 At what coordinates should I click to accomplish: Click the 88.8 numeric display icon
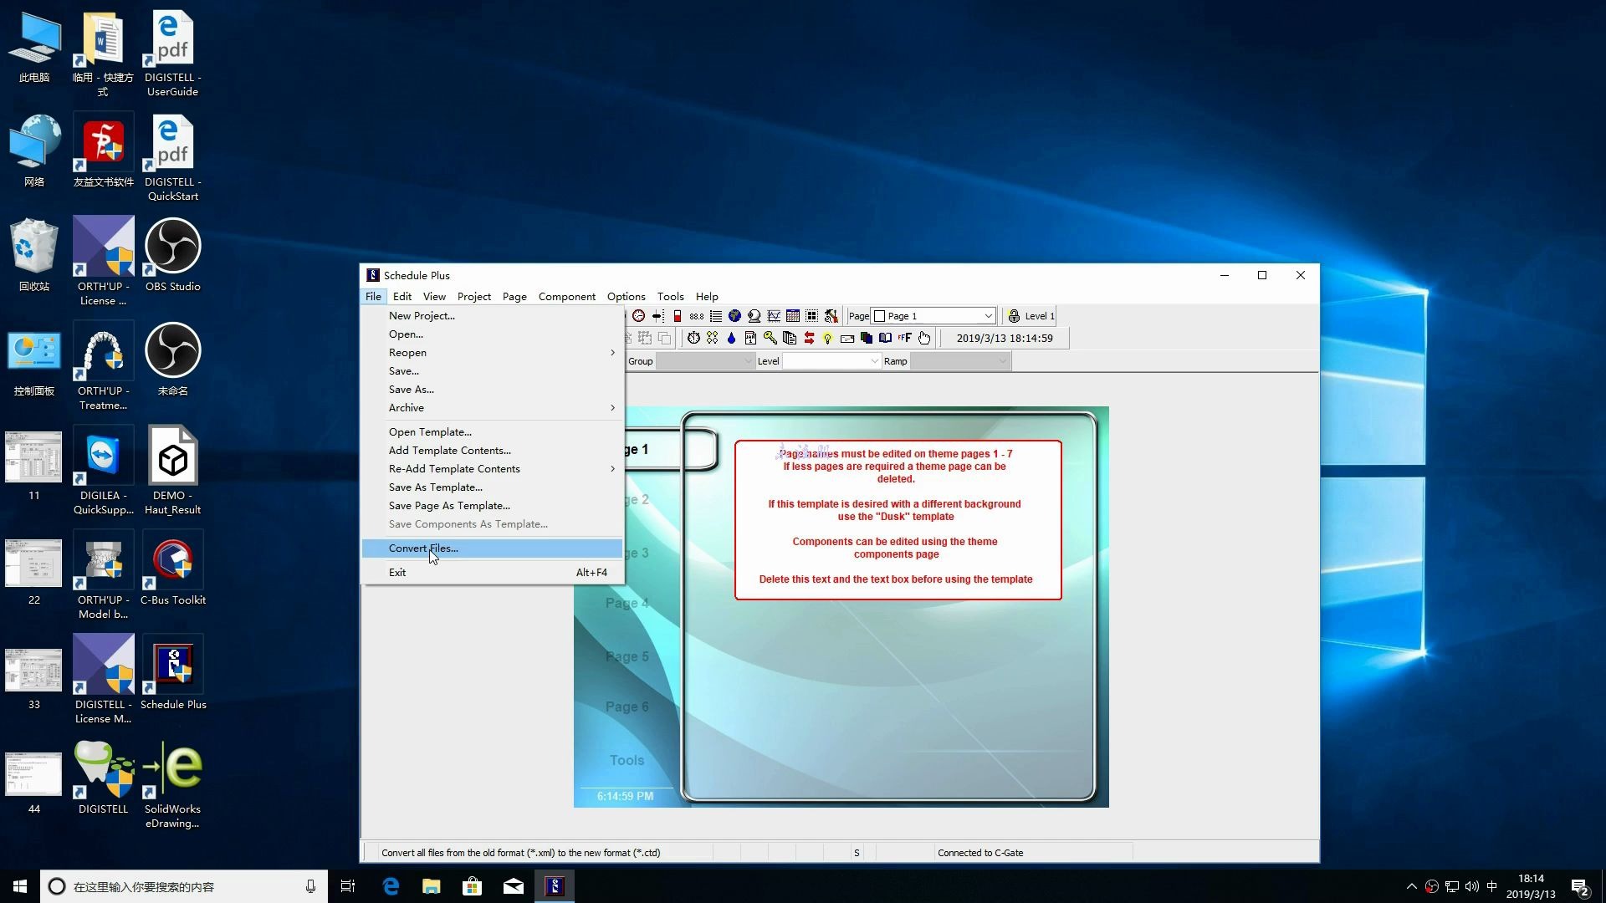coord(697,316)
